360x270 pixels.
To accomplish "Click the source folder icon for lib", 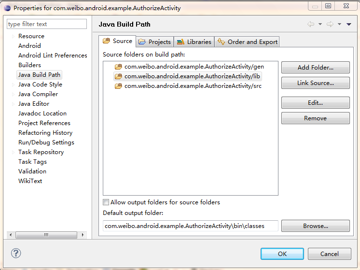I will pos(118,76).
